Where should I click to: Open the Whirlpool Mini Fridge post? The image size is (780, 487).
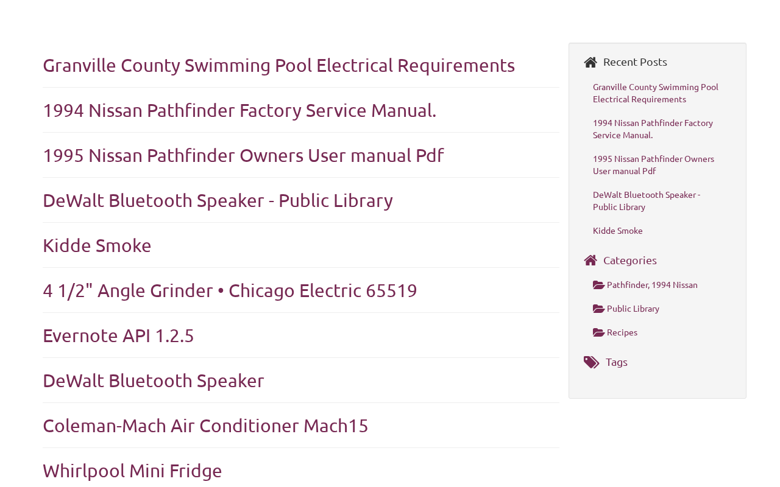(132, 471)
